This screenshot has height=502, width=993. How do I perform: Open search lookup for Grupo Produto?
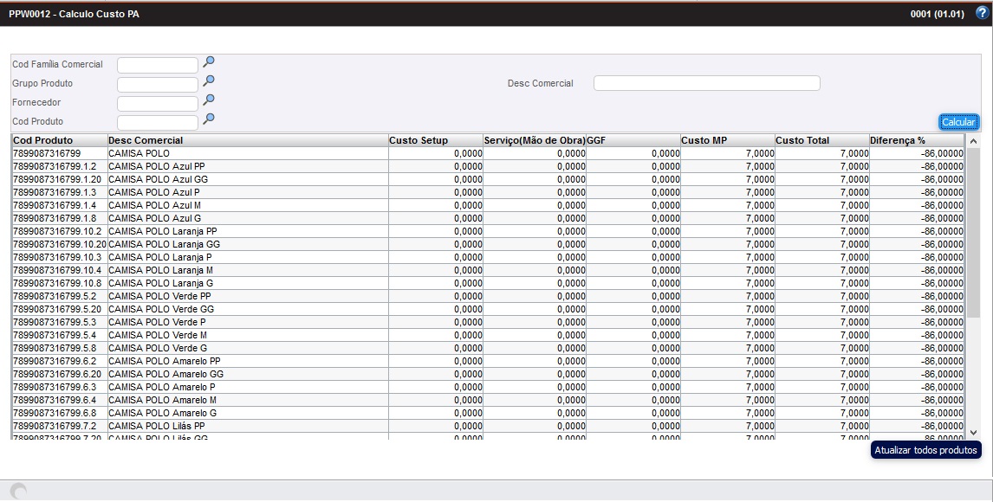point(209,81)
